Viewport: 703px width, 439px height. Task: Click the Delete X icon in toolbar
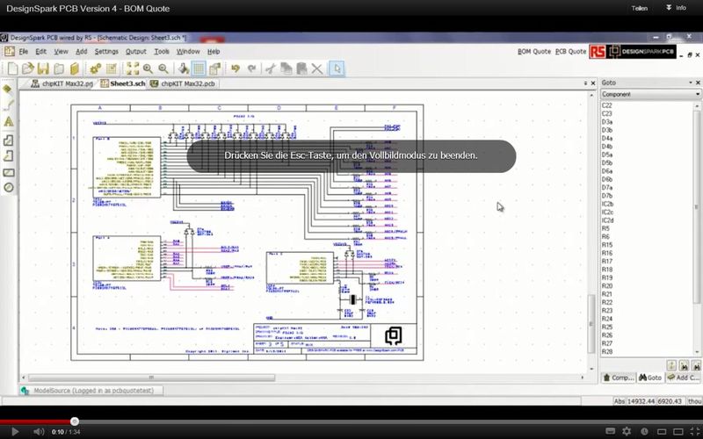(316, 68)
